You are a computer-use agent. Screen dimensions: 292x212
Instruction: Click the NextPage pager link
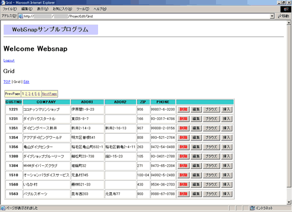(50, 94)
